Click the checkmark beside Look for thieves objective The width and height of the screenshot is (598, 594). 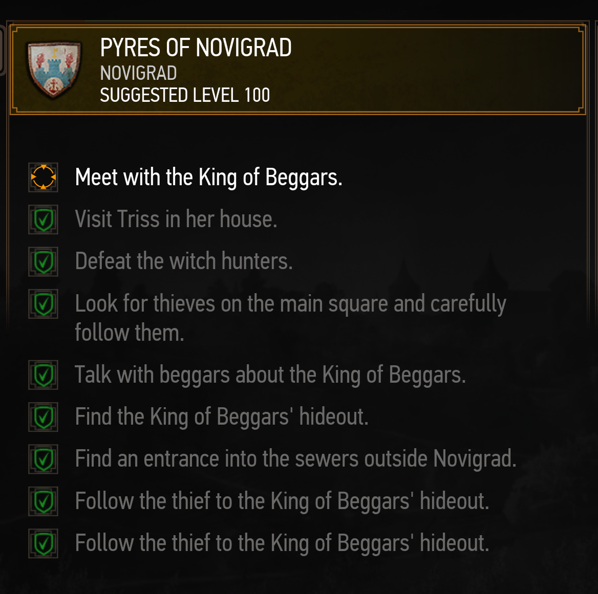pos(43,304)
